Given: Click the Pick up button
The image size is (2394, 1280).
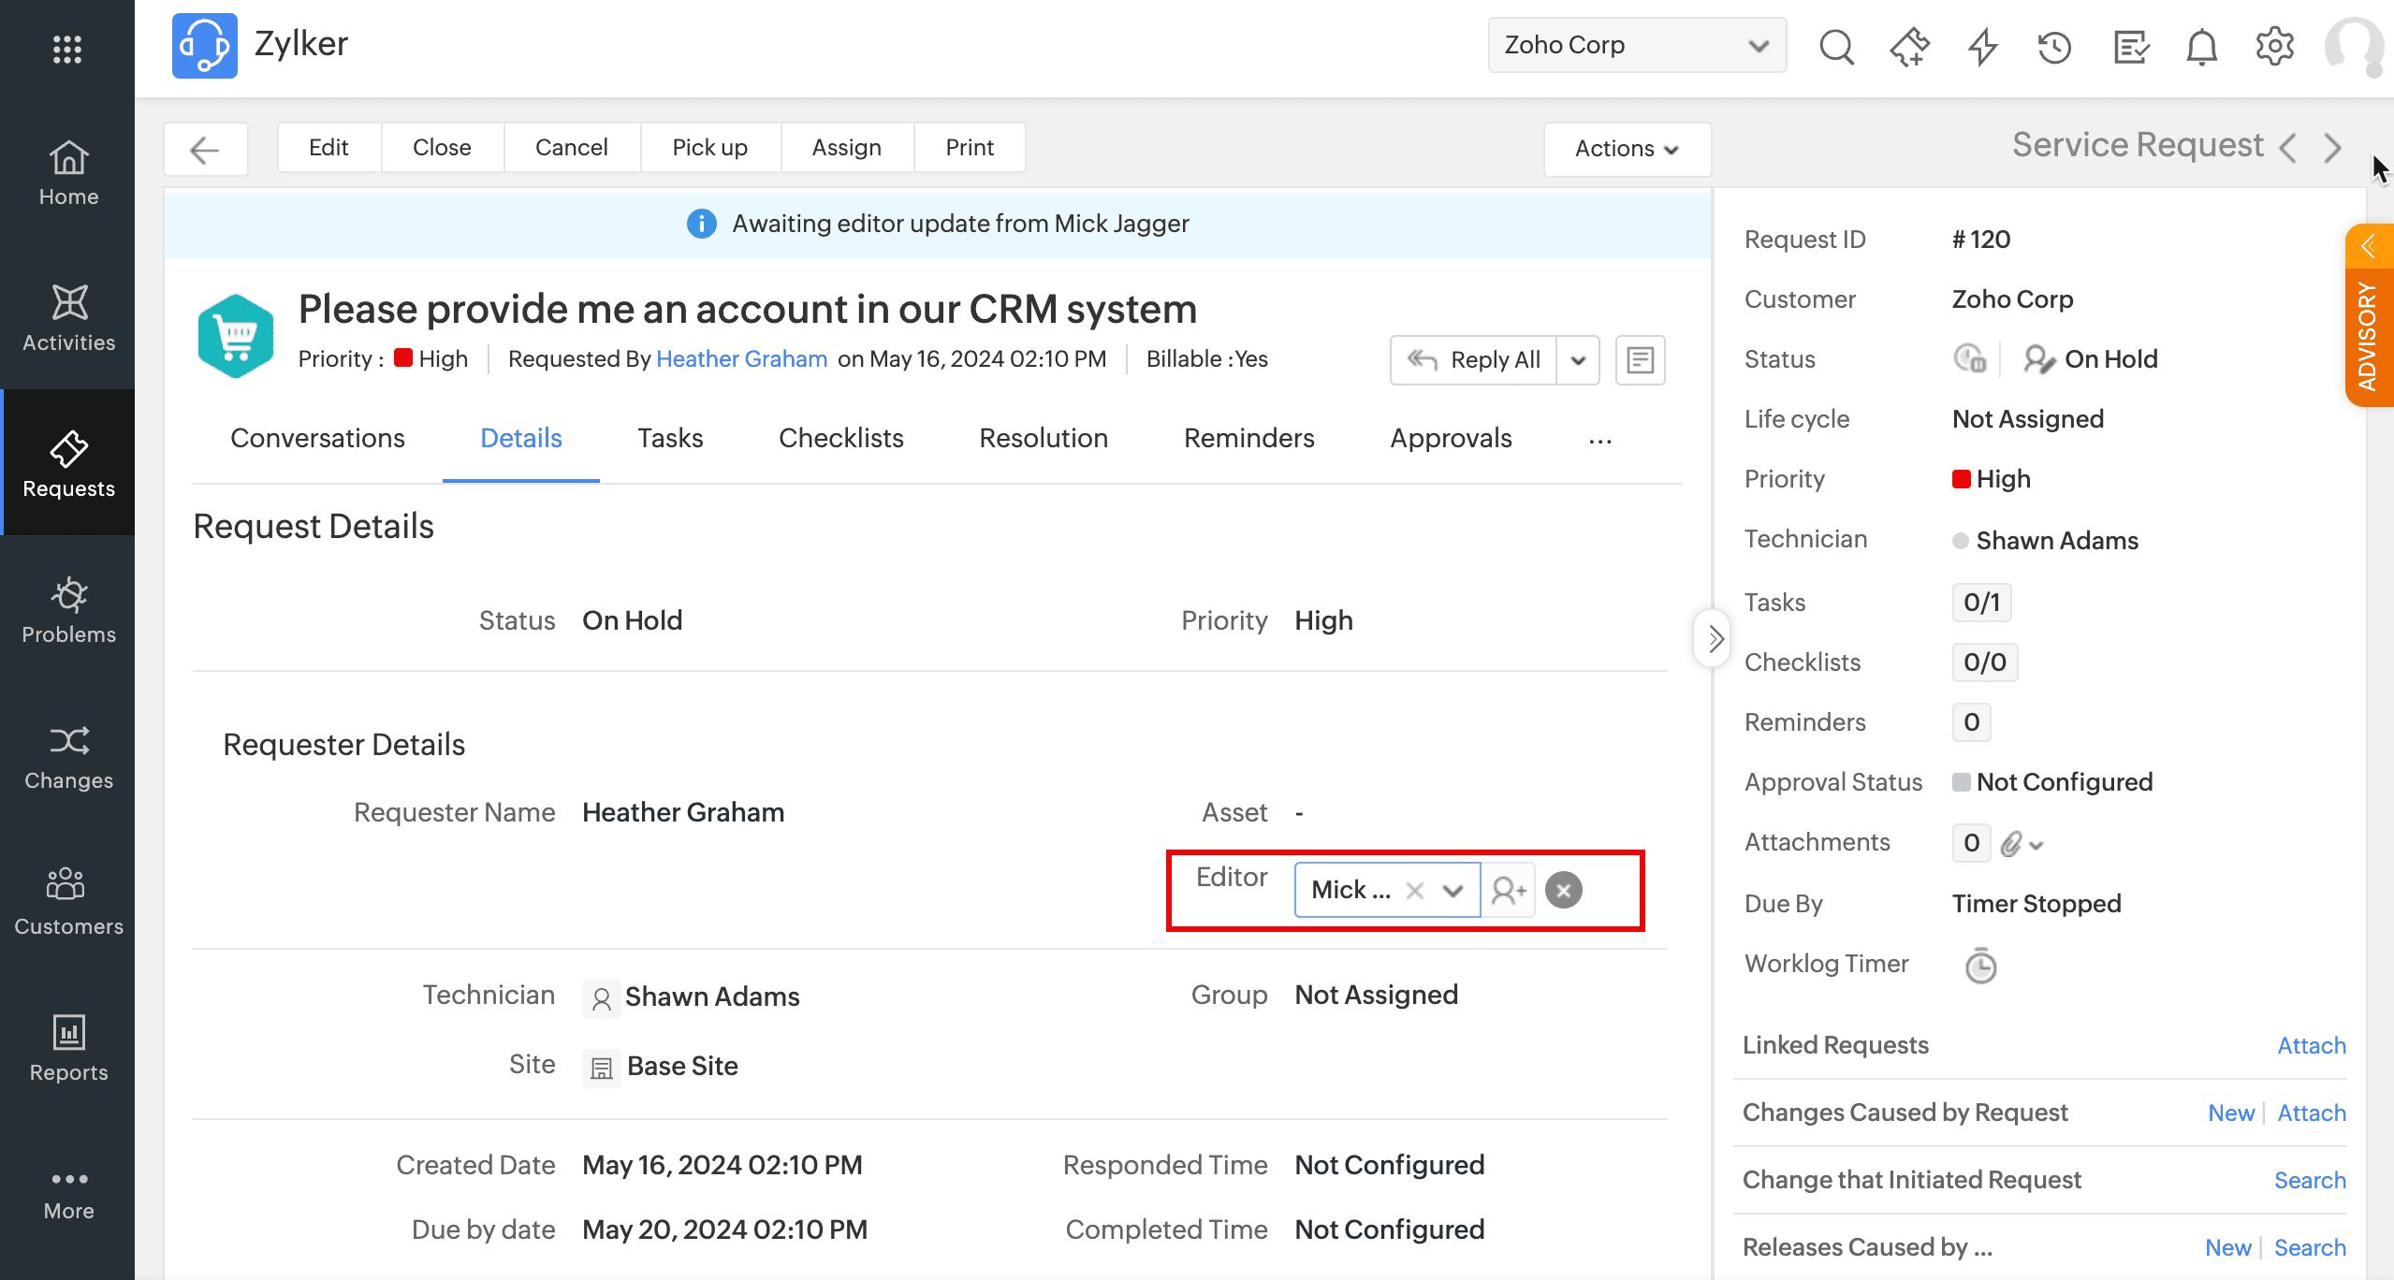Looking at the screenshot, I should (x=709, y=148).
